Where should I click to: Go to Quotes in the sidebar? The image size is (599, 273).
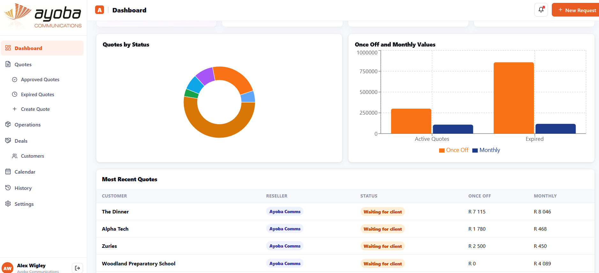[23, 64]
